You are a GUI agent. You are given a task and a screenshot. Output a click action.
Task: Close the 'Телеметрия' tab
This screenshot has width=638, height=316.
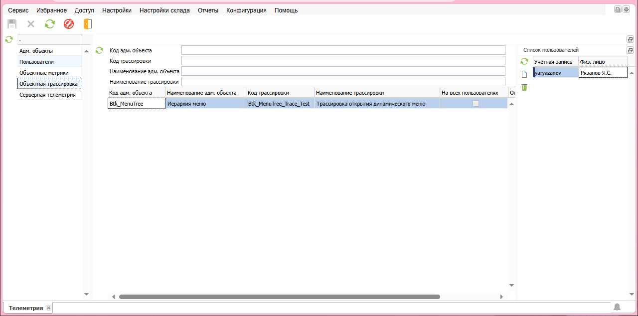(x=48, y=308)
